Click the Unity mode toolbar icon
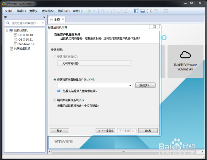The image size is (207, 160). (x=156, y=11)
